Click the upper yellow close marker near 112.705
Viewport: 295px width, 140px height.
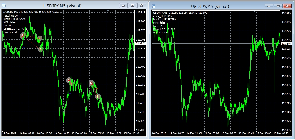[39, 39]
